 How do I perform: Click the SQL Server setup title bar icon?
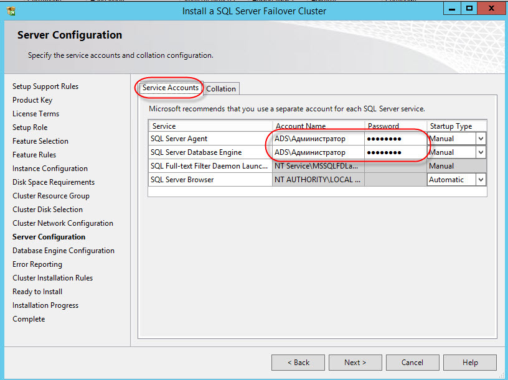[x=11, y=11]
